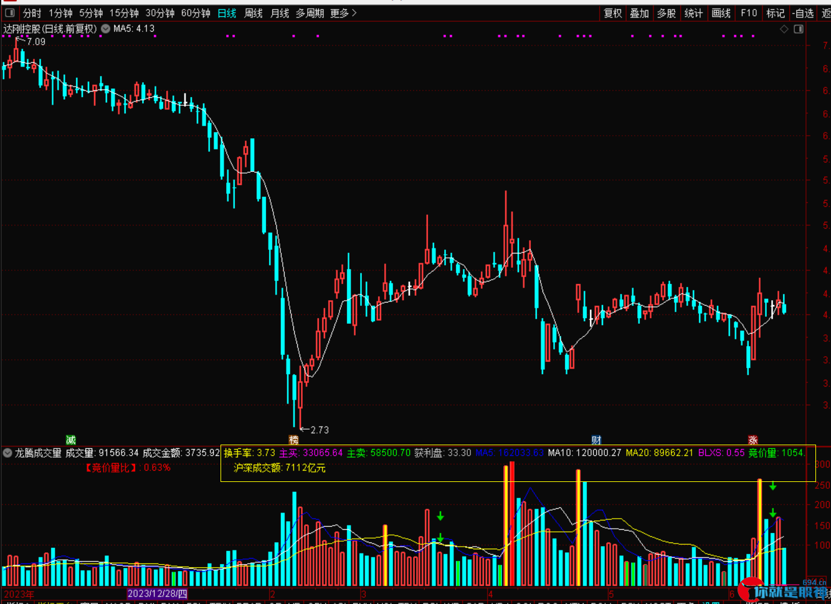Click the 主卖: 58500.70 readout

pyautogui.click(x=379, y=453)
